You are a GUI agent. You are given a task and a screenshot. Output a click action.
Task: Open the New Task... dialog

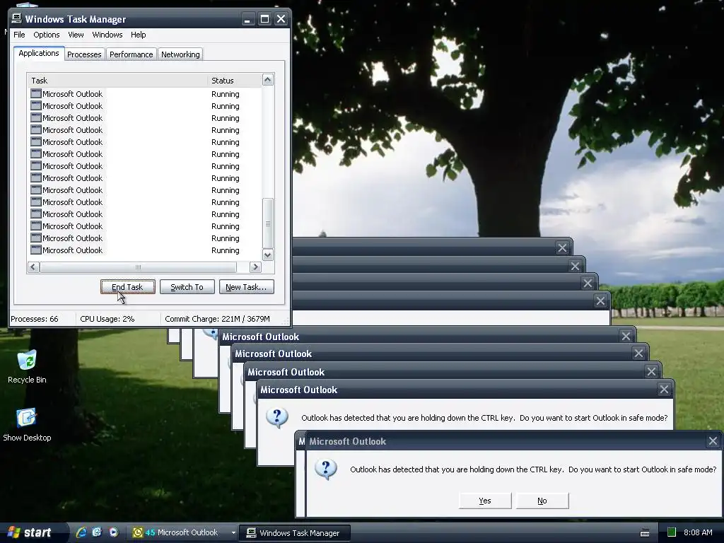coord(246,287)
